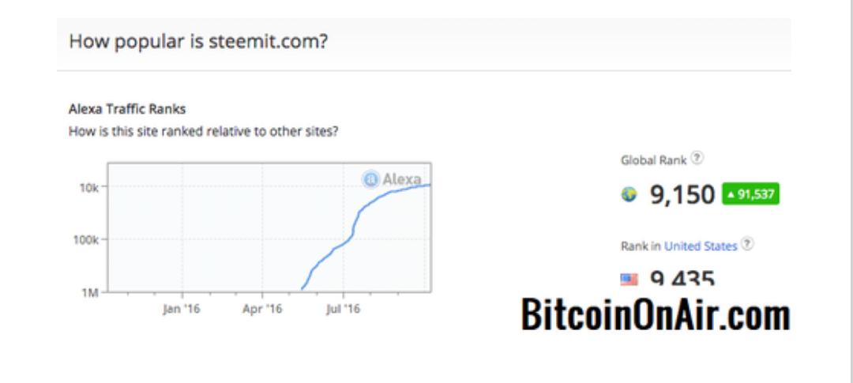Image resolution: width=853 pixels, height=383 pixels.
Task: Click the Alexa logo watermark in chart
Action: (x=392, y=179)
